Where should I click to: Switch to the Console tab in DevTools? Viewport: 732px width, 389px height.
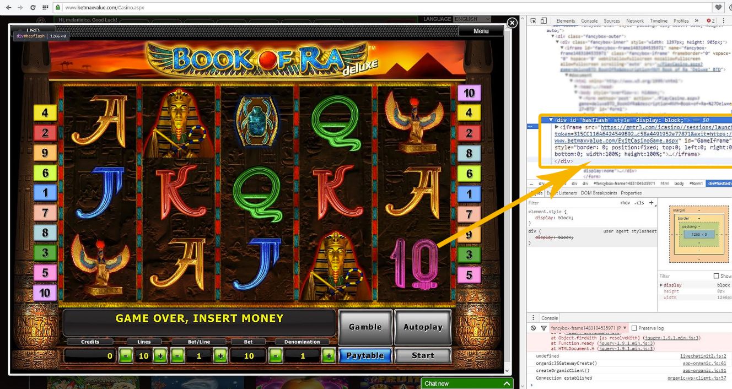tap(589, 21)
